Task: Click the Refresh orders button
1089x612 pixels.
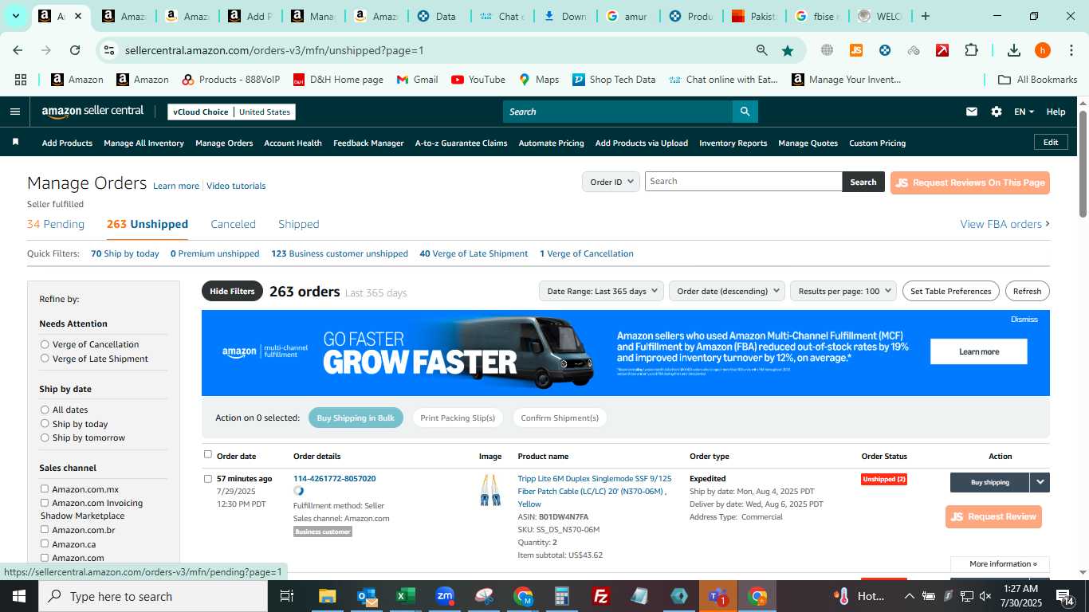Action: coord(1027,291)
